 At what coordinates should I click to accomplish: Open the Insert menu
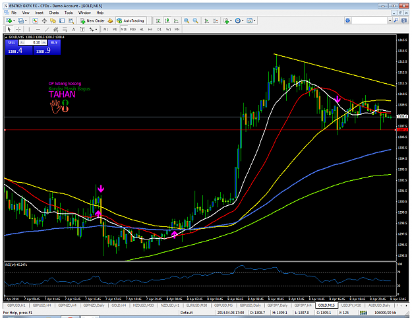coord(39,13)
